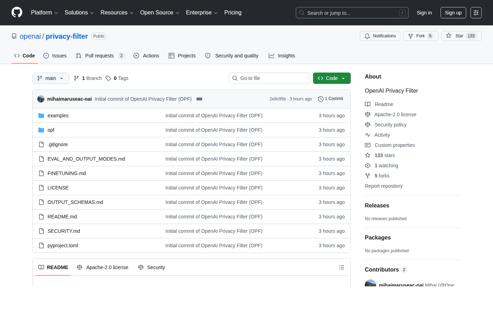Viewport: 493px width, 317px height.
Task: Open the Packages heading link
Action: pyautogui.click(x=378, y=237)
